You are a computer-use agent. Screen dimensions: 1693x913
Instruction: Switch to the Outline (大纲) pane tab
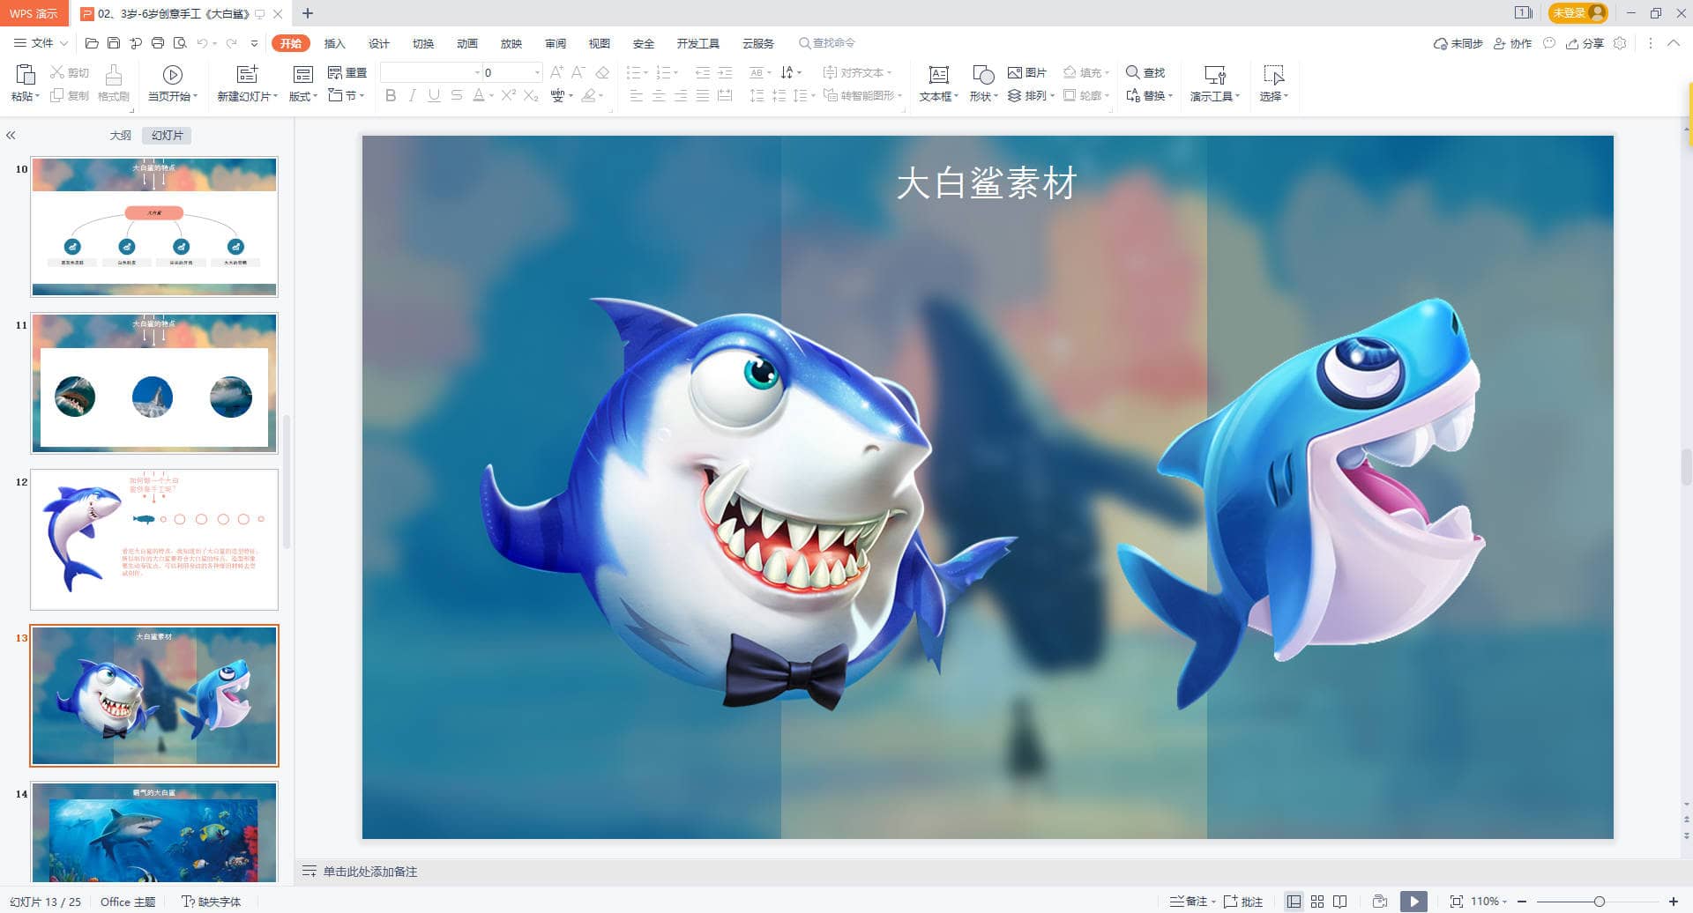[120, 135]
